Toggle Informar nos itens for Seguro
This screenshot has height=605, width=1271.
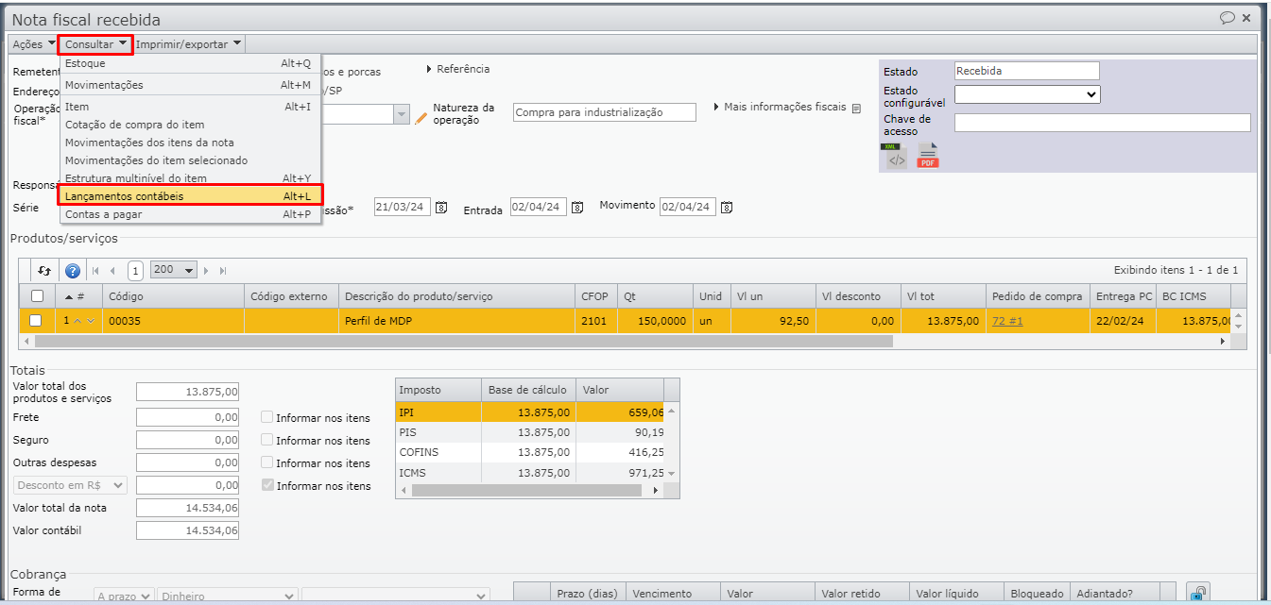pyautogui.click(x=266, y=440)
